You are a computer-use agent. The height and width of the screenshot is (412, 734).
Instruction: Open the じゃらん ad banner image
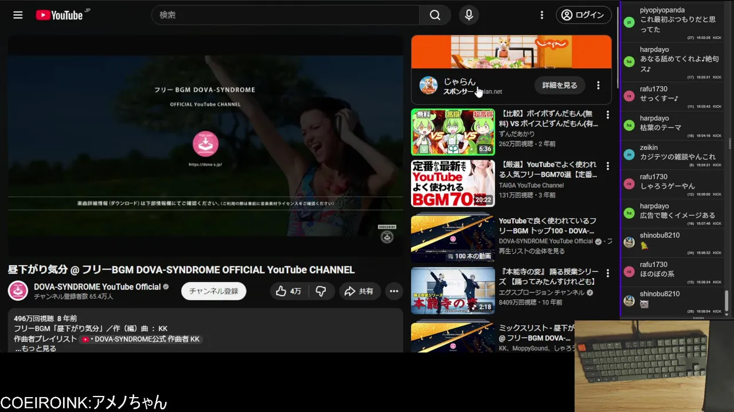[512, 51]
